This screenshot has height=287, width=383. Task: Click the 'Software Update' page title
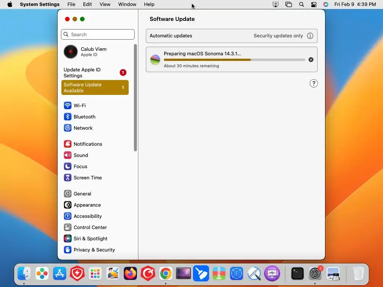(x=172, y=19)
